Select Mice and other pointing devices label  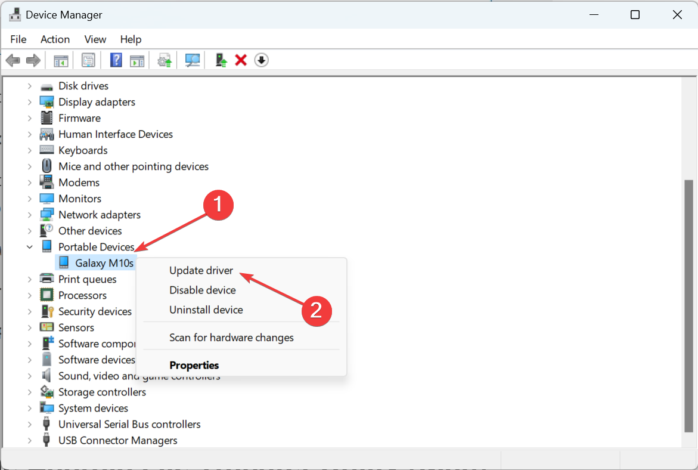click(x=134, y=166)
